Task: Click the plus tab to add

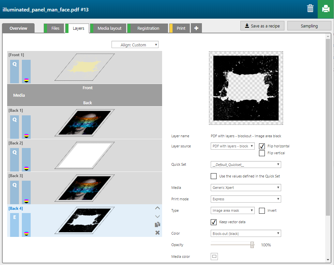Action: coord(196,28)
